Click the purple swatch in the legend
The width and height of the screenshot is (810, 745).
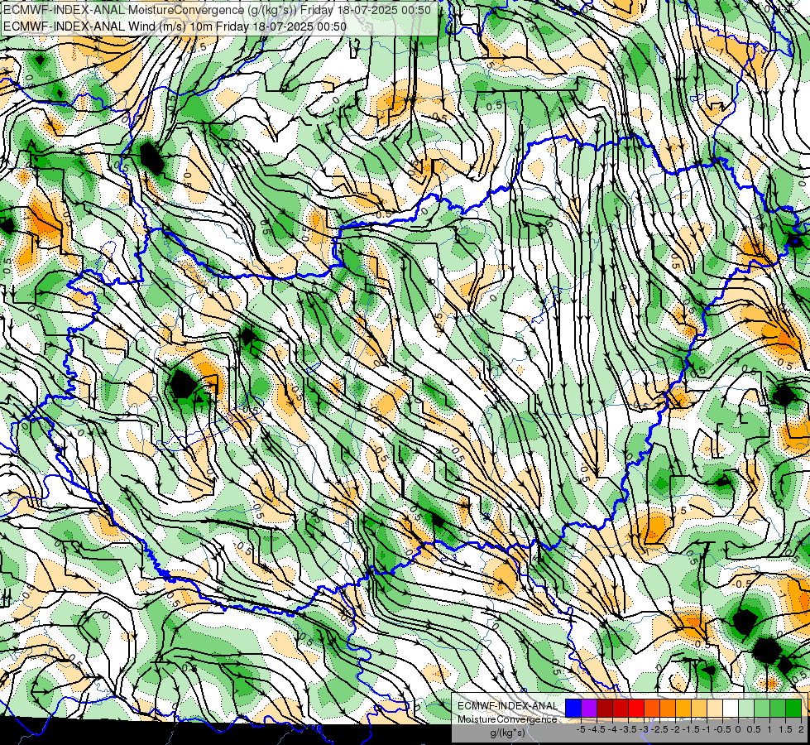589,709
